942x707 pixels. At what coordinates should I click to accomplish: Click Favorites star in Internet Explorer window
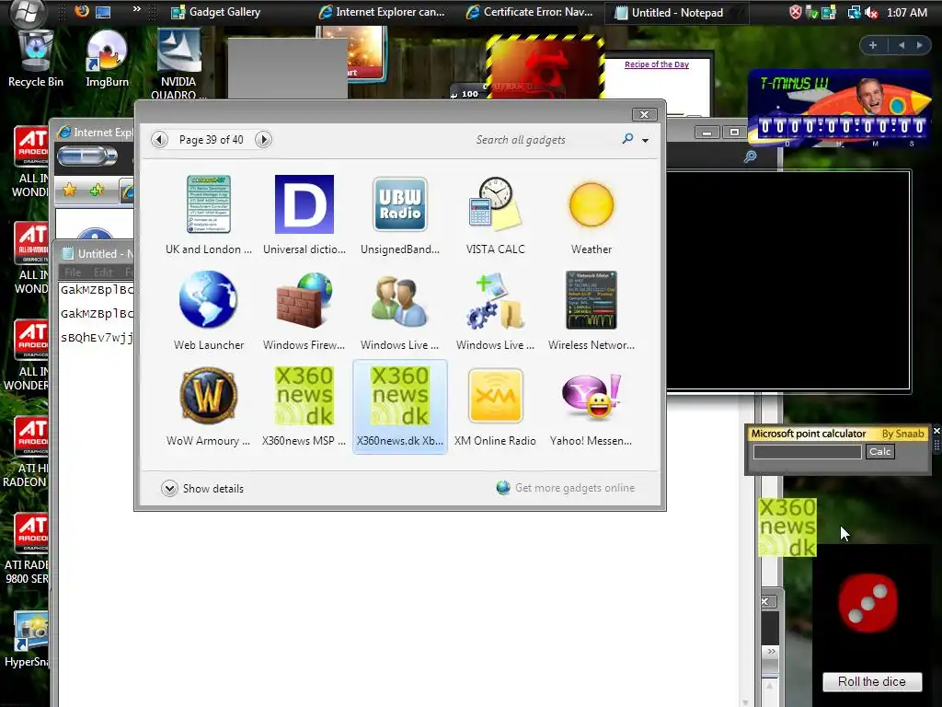coord(70,191)
